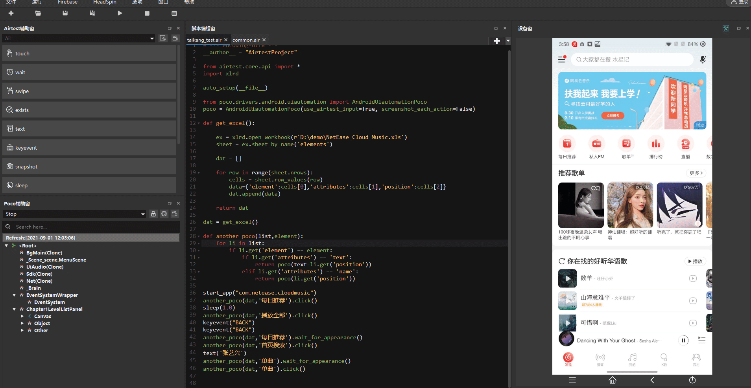The width and height of the screenshot is (751, 388).
Task: Select the EventSystem tree row
Action: click(49, 302)
